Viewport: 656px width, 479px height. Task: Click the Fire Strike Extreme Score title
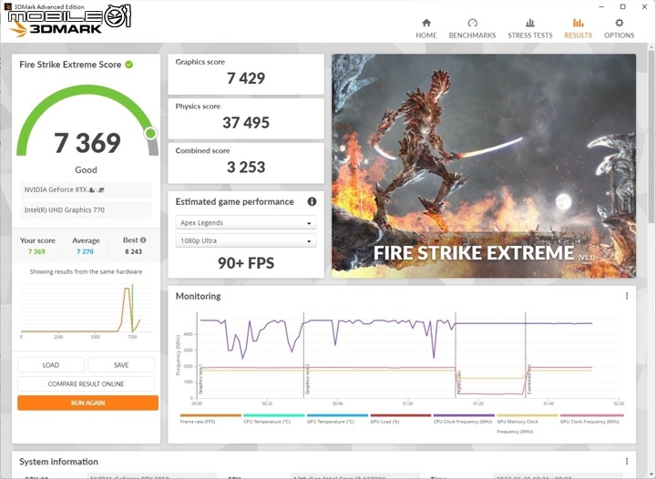click(70, 65)
